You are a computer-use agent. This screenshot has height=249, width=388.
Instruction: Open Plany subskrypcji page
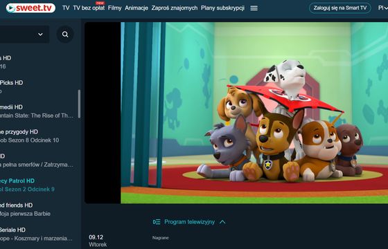222,8
